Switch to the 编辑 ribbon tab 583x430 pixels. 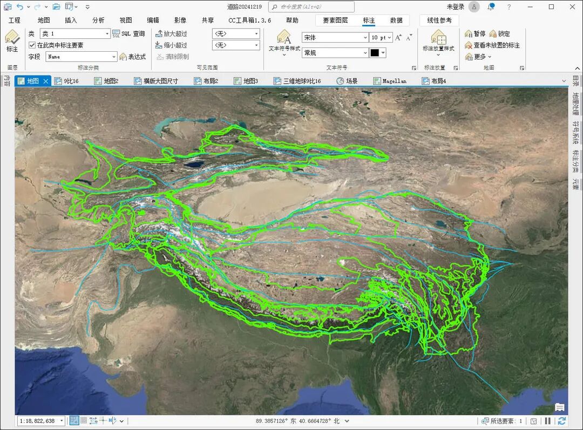click(153, 20)
